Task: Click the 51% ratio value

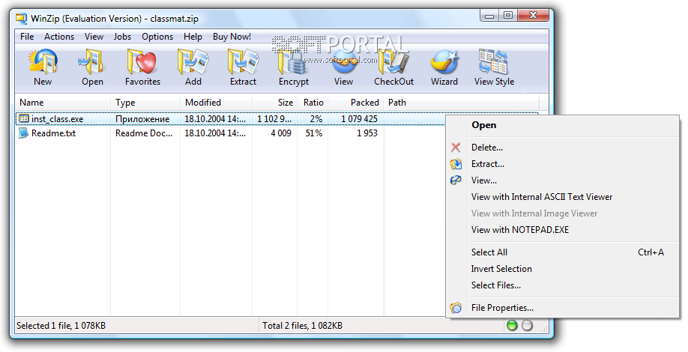Action: (314, 133)
